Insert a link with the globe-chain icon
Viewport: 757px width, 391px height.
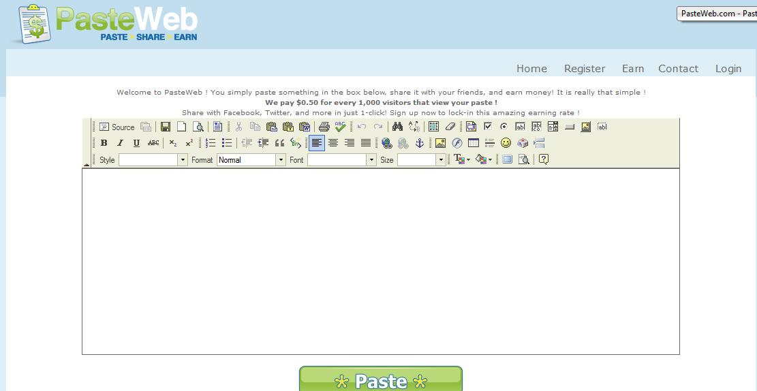(x=387, y=143)
